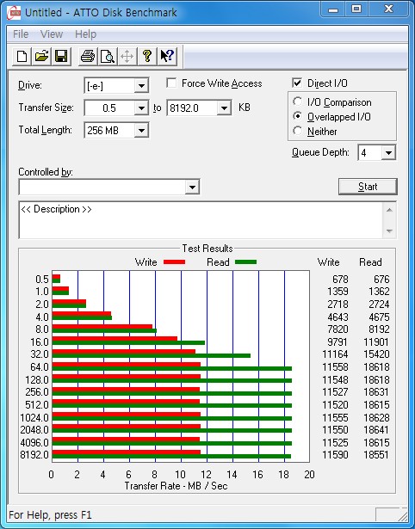Click the read value 11901
This screenshot has height=529, width=415.
pyautogui.click(x=376, y=342)
